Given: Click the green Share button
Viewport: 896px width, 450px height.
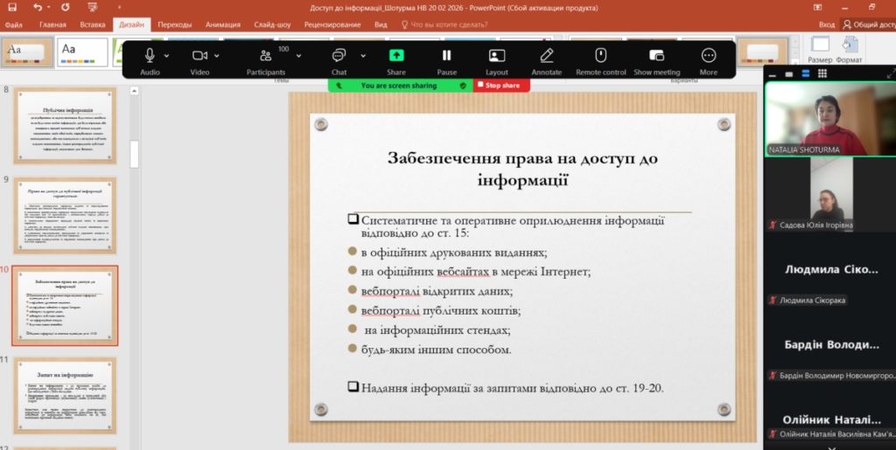Looking at the screenshot, I should (396, 56).
